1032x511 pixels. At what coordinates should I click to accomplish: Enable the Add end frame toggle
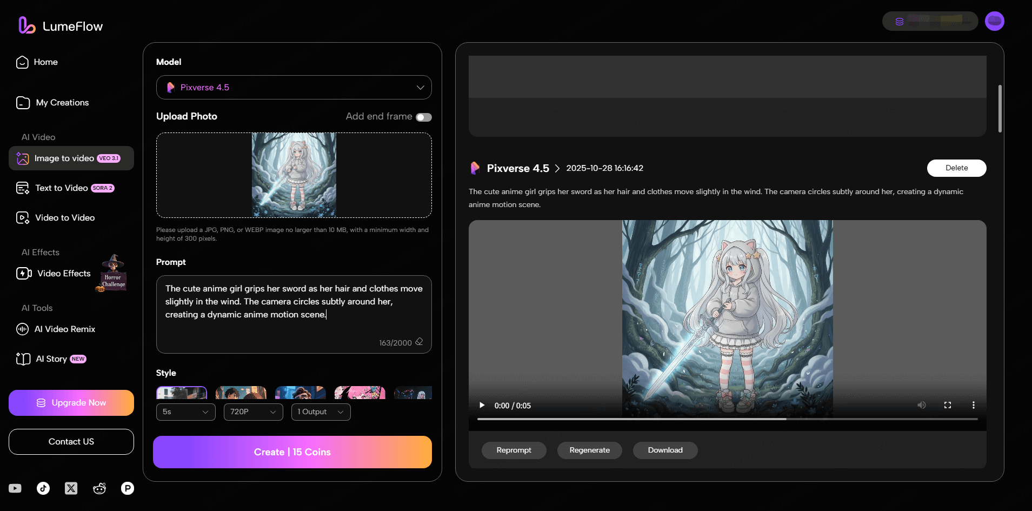[424, 117]
